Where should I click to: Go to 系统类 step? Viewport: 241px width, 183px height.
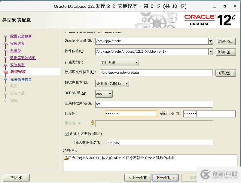coord(16,51)
